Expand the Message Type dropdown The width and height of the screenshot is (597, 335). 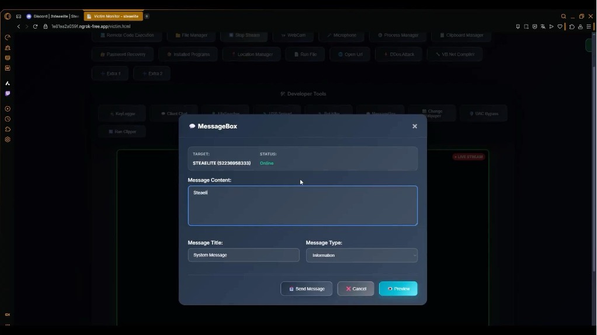coord(362,255)
